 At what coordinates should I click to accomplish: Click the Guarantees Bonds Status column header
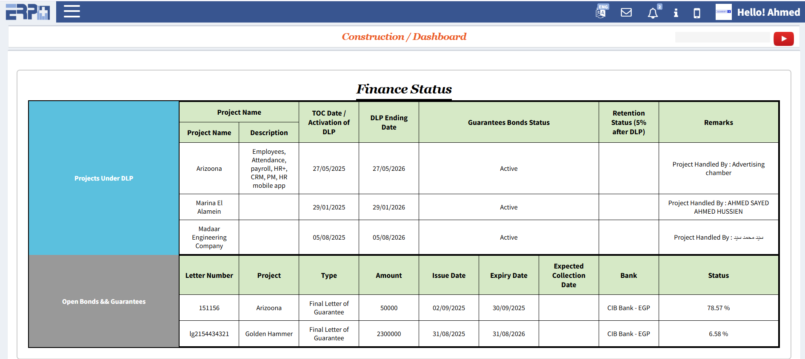(x=508, y=122)
